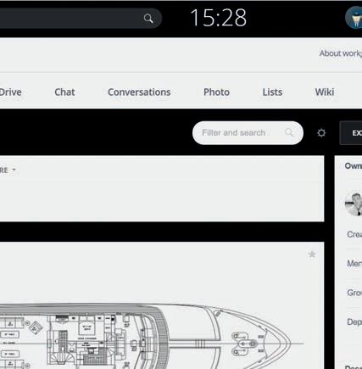Open the owner's profile photo
Image resolution: width=362 pixels, height=369 pixels.
[x=354, y=203]
